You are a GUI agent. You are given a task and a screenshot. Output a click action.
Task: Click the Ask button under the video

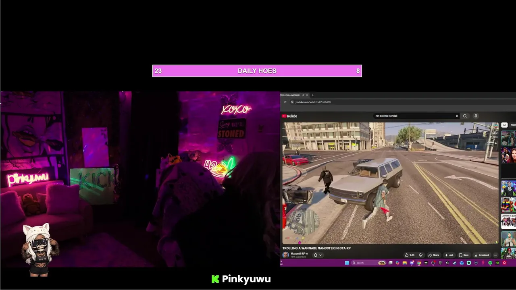click(449, 255)
